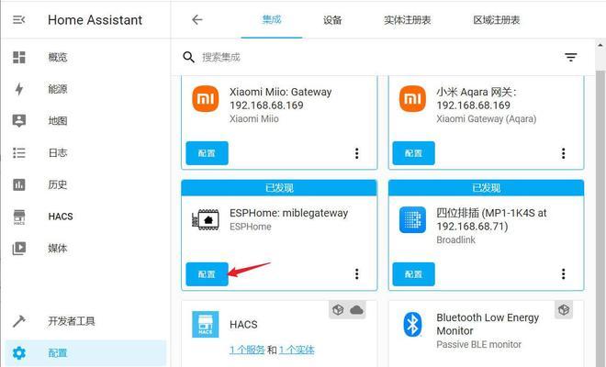This screenshot has width=606, height=367.
Task: Click the Xiaomi Gateway (Aqara) subtitle
Action: [x=487, y=118]
